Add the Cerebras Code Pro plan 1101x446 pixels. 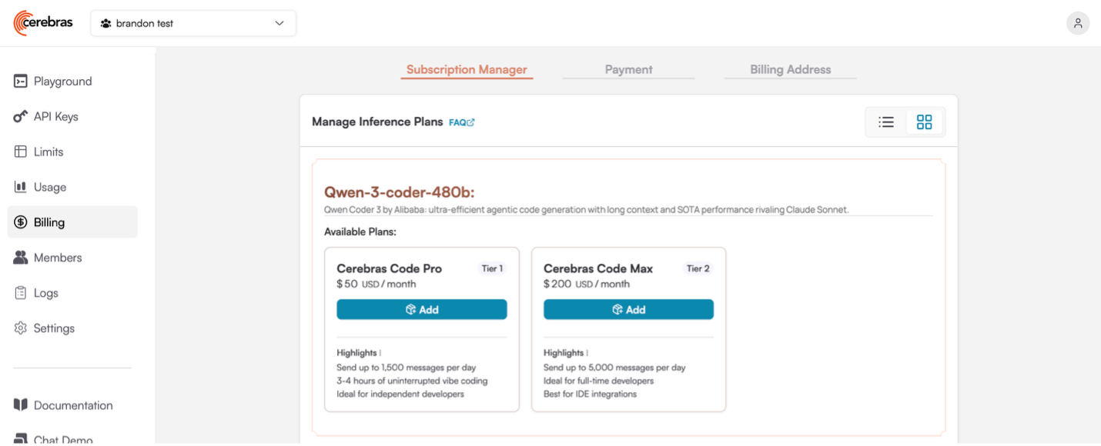pyautogui.click(x=422, y=309)
